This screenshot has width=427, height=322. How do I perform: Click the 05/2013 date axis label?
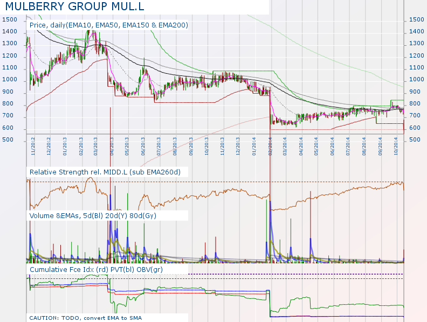[127, 146]
